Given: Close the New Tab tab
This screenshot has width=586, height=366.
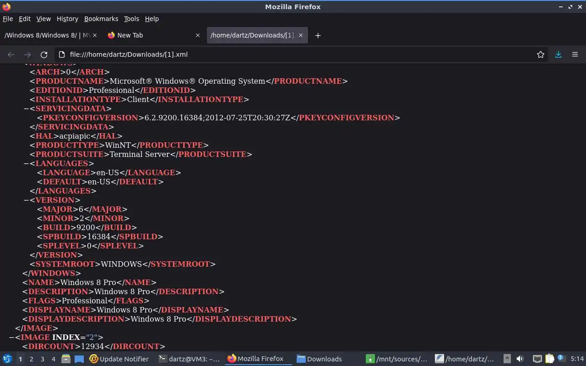Looking at the screenshot, I should pyautogui.click(x=198, y=35).
